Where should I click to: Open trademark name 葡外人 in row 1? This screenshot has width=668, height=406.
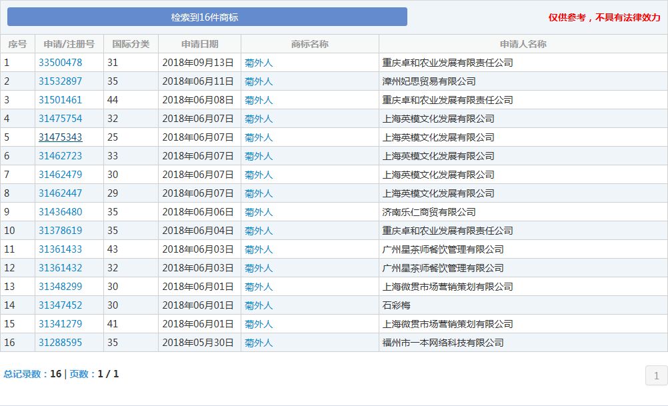coord(259,63)
